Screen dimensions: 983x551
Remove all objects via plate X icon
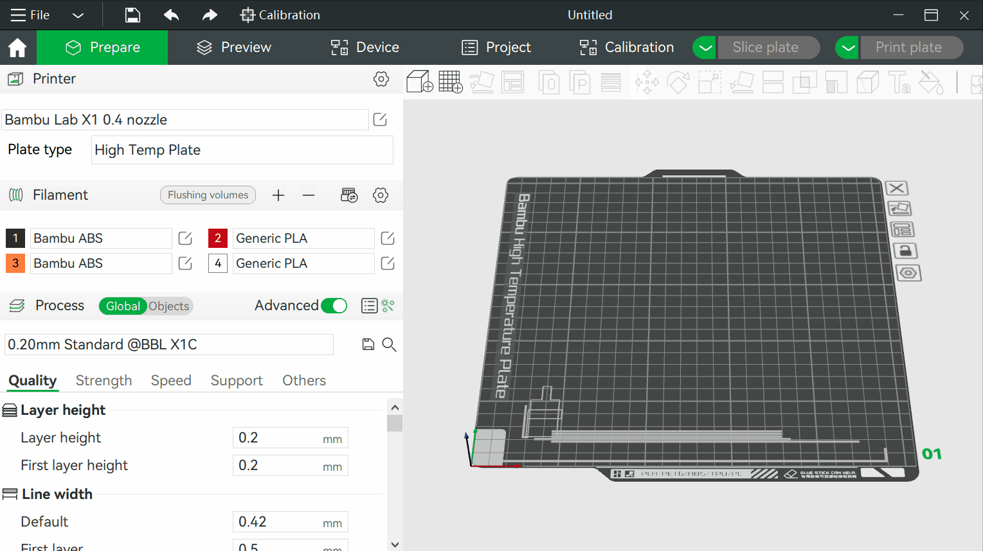tap(897, 188)
